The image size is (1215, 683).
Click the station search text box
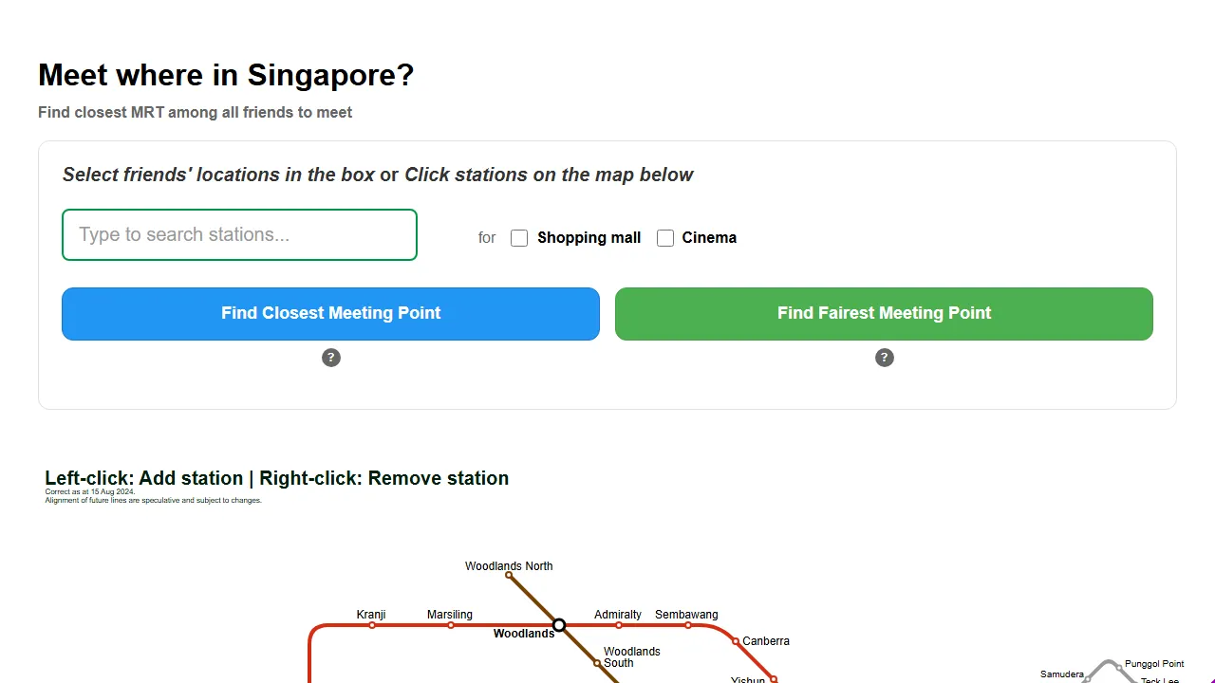[x=239, y=234]
